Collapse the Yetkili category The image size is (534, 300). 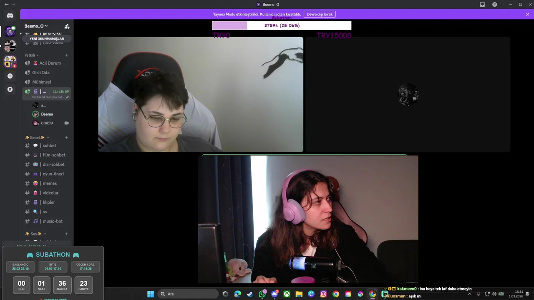[x=31, y=55]
